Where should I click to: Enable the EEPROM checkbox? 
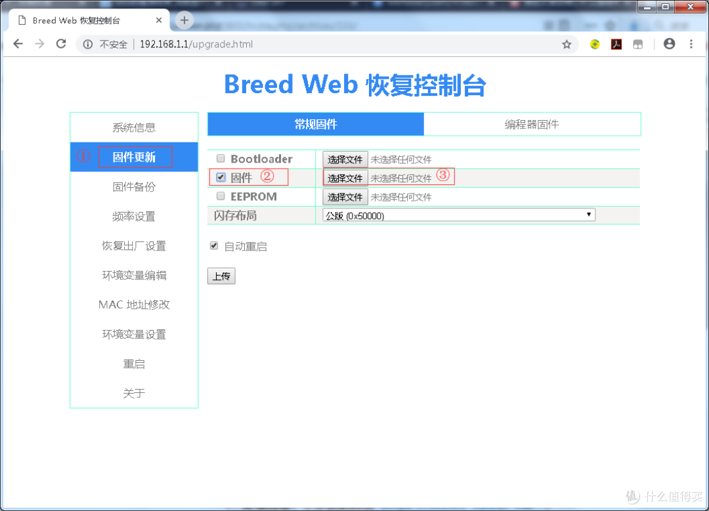tap(221, 196)
